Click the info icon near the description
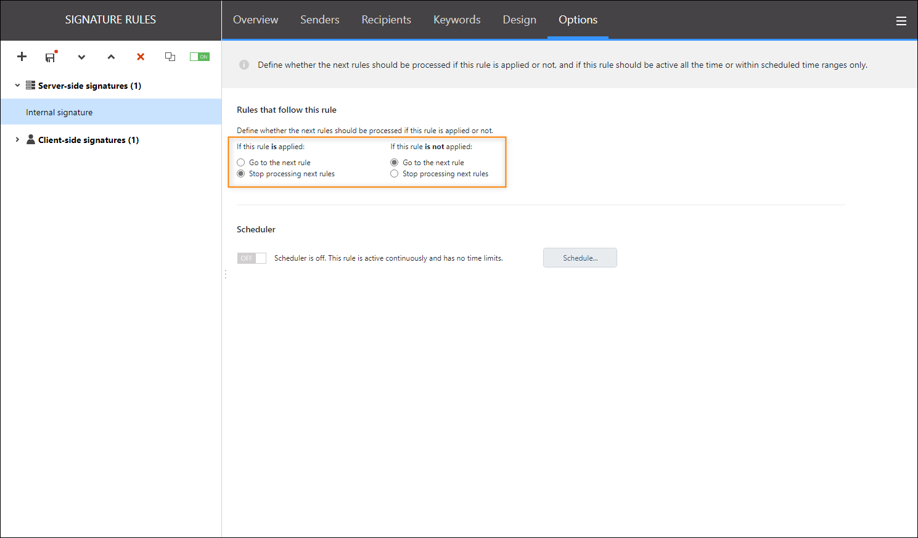 pos(244,64)
